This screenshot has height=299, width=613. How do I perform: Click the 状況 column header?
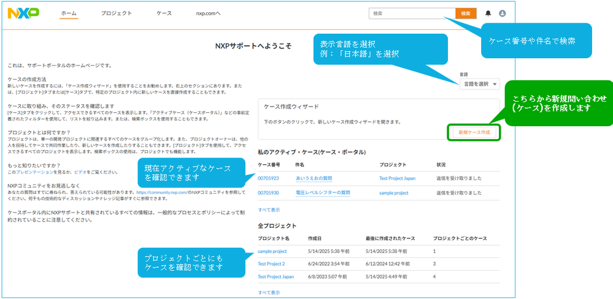pyautogui.click(x=441, y=165)
